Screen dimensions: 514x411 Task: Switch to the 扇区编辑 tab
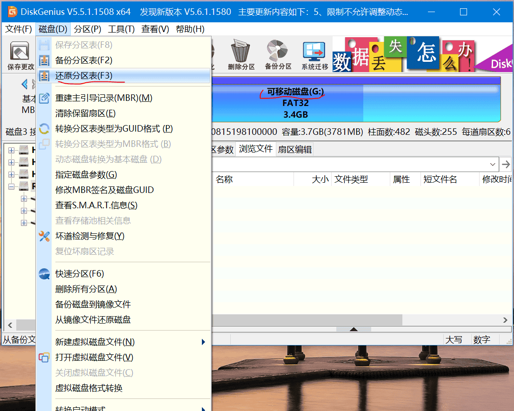[294, 149]
